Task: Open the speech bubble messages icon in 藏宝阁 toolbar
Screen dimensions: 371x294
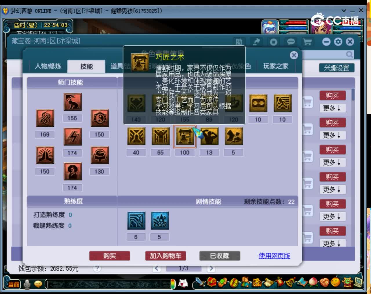Action: [x=291, y=42]
